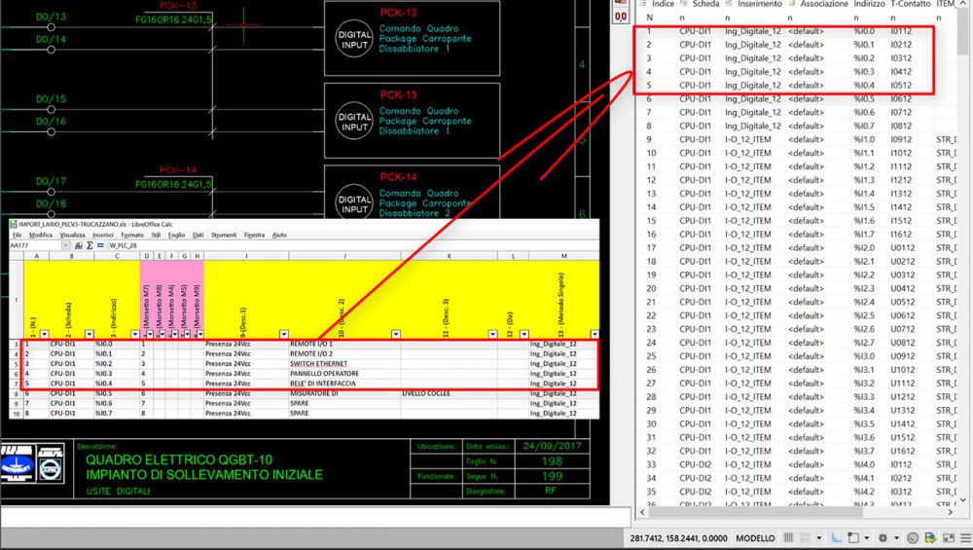Open the Strumenti menu in LibreOffice Calc

point(223,235)
